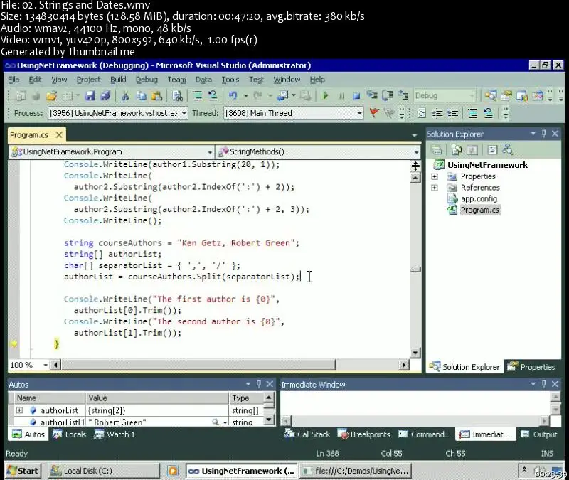Save the file with the floppy icon
The width and height of the screenshot is (569, 480).
point(90,96)
